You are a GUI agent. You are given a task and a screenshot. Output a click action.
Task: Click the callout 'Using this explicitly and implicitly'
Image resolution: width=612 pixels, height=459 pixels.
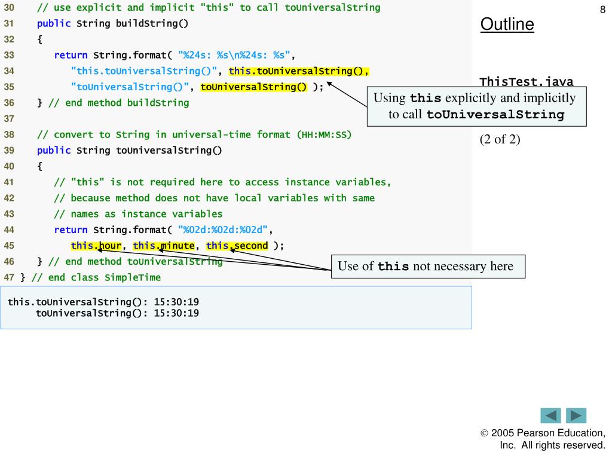point(476,106)
